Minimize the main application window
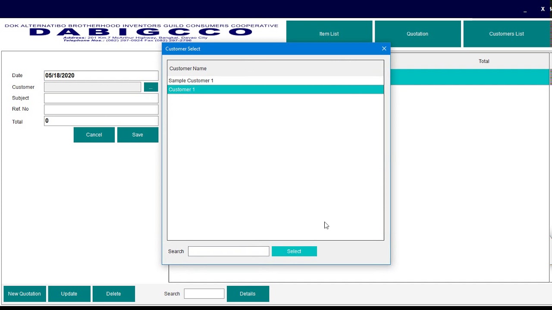This screenshot has height=310, width=552. [525, 9]
